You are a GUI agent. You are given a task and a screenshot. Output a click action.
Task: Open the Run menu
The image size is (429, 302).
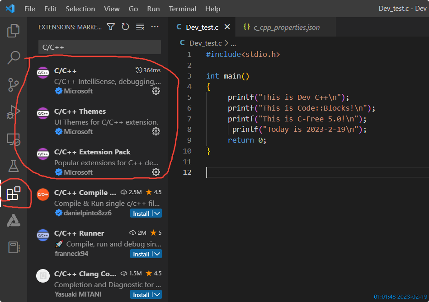point(154,9)
